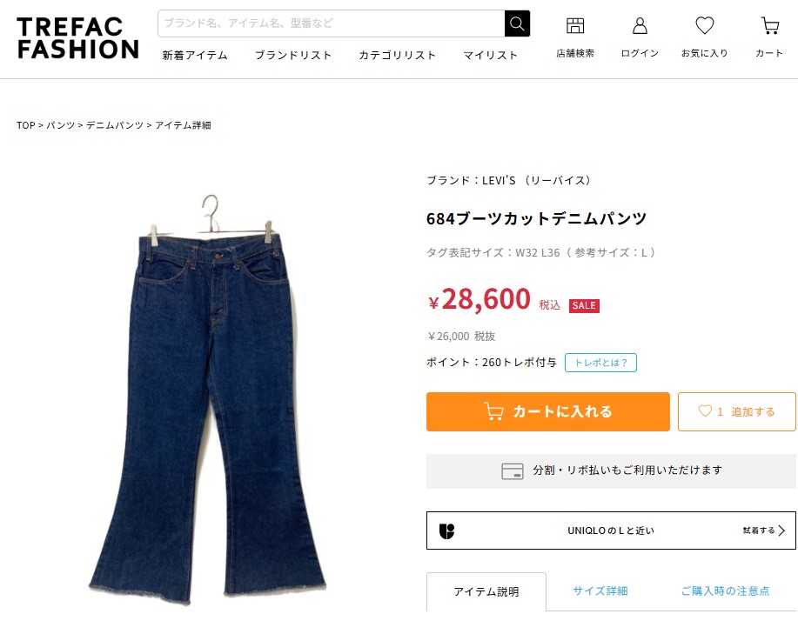Open カテゴリリスト menu
This screenshot has height=634, width=798.
tap(398, 55)
